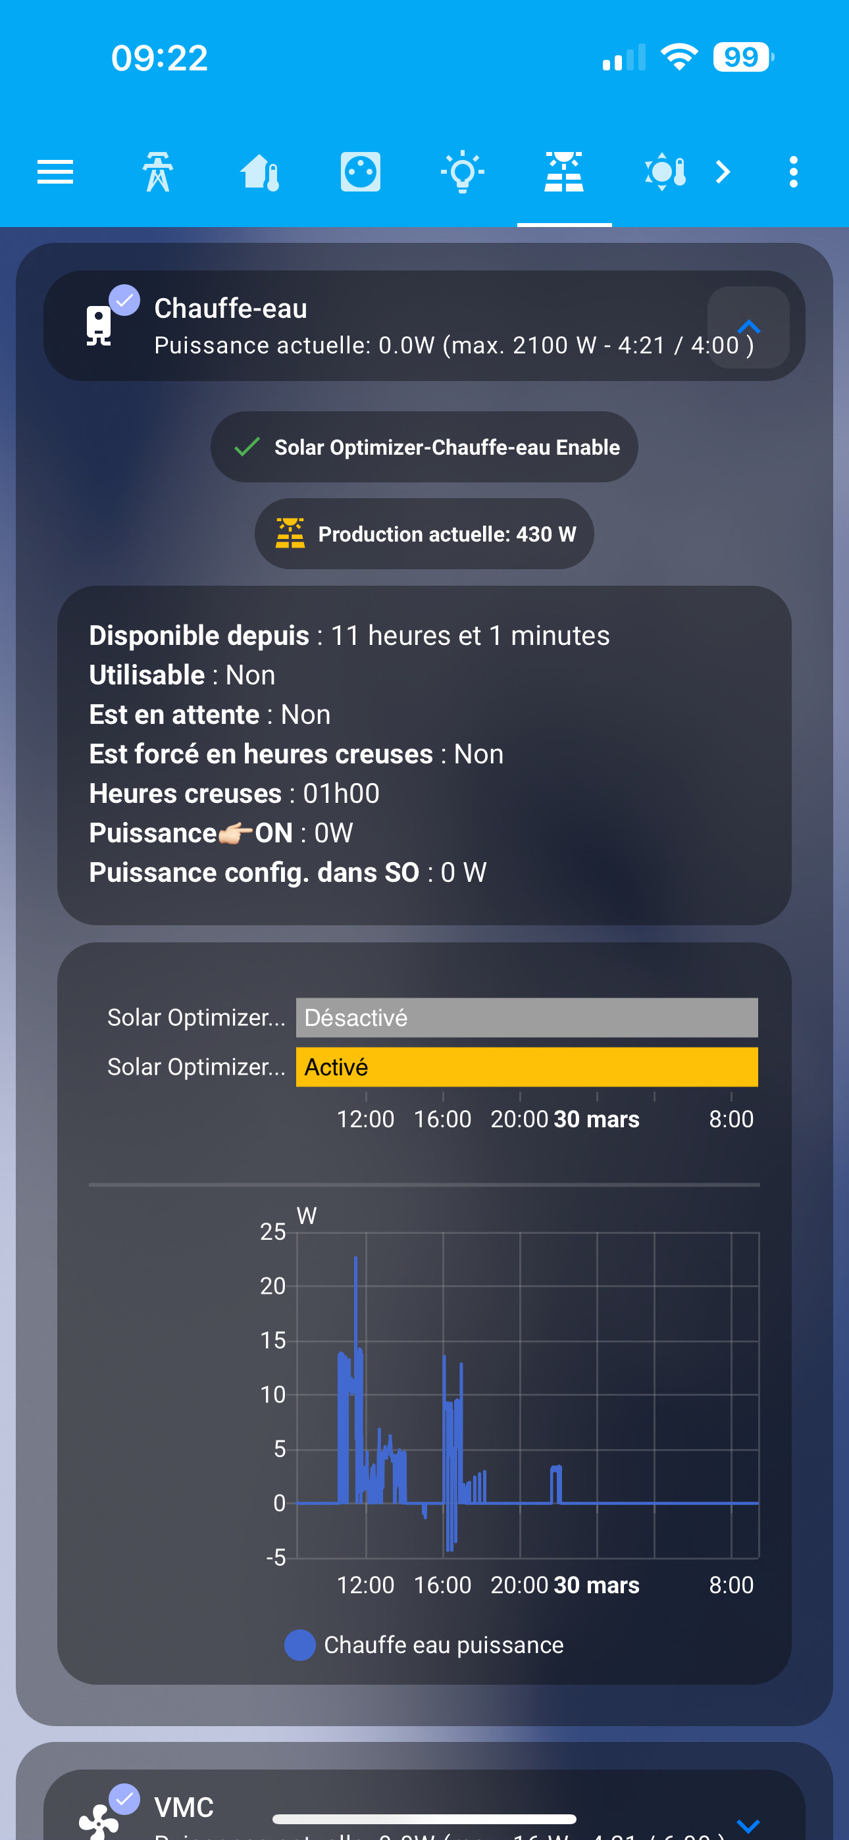Image resolution: width=849 pixels, height=1840 pixels.
Task: Collapse the Chauffe-eau card
Action: [x=748, y=327]
